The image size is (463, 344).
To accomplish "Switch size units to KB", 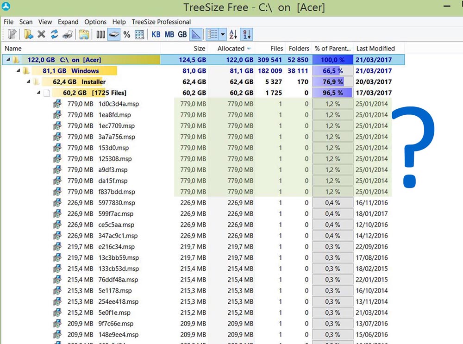I will coord(156,35).
